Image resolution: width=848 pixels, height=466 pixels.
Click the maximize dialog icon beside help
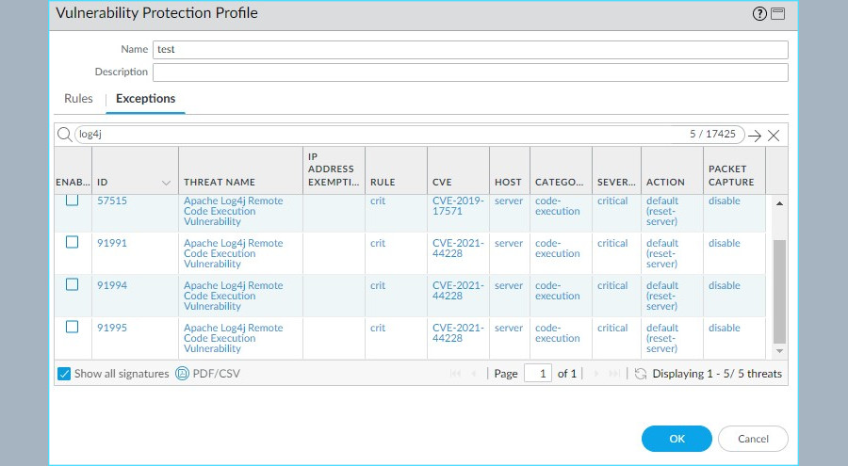tap(777, 14)
